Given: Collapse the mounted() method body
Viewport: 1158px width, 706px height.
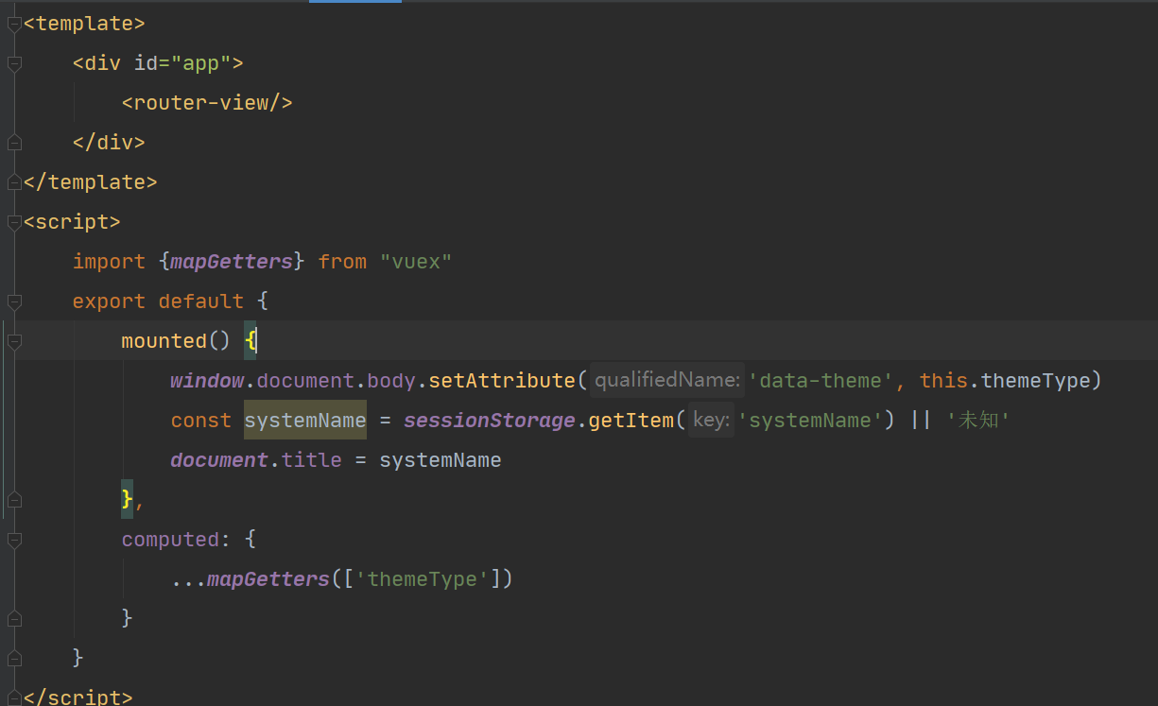Looking at the screenshot, I should (14, 341).
